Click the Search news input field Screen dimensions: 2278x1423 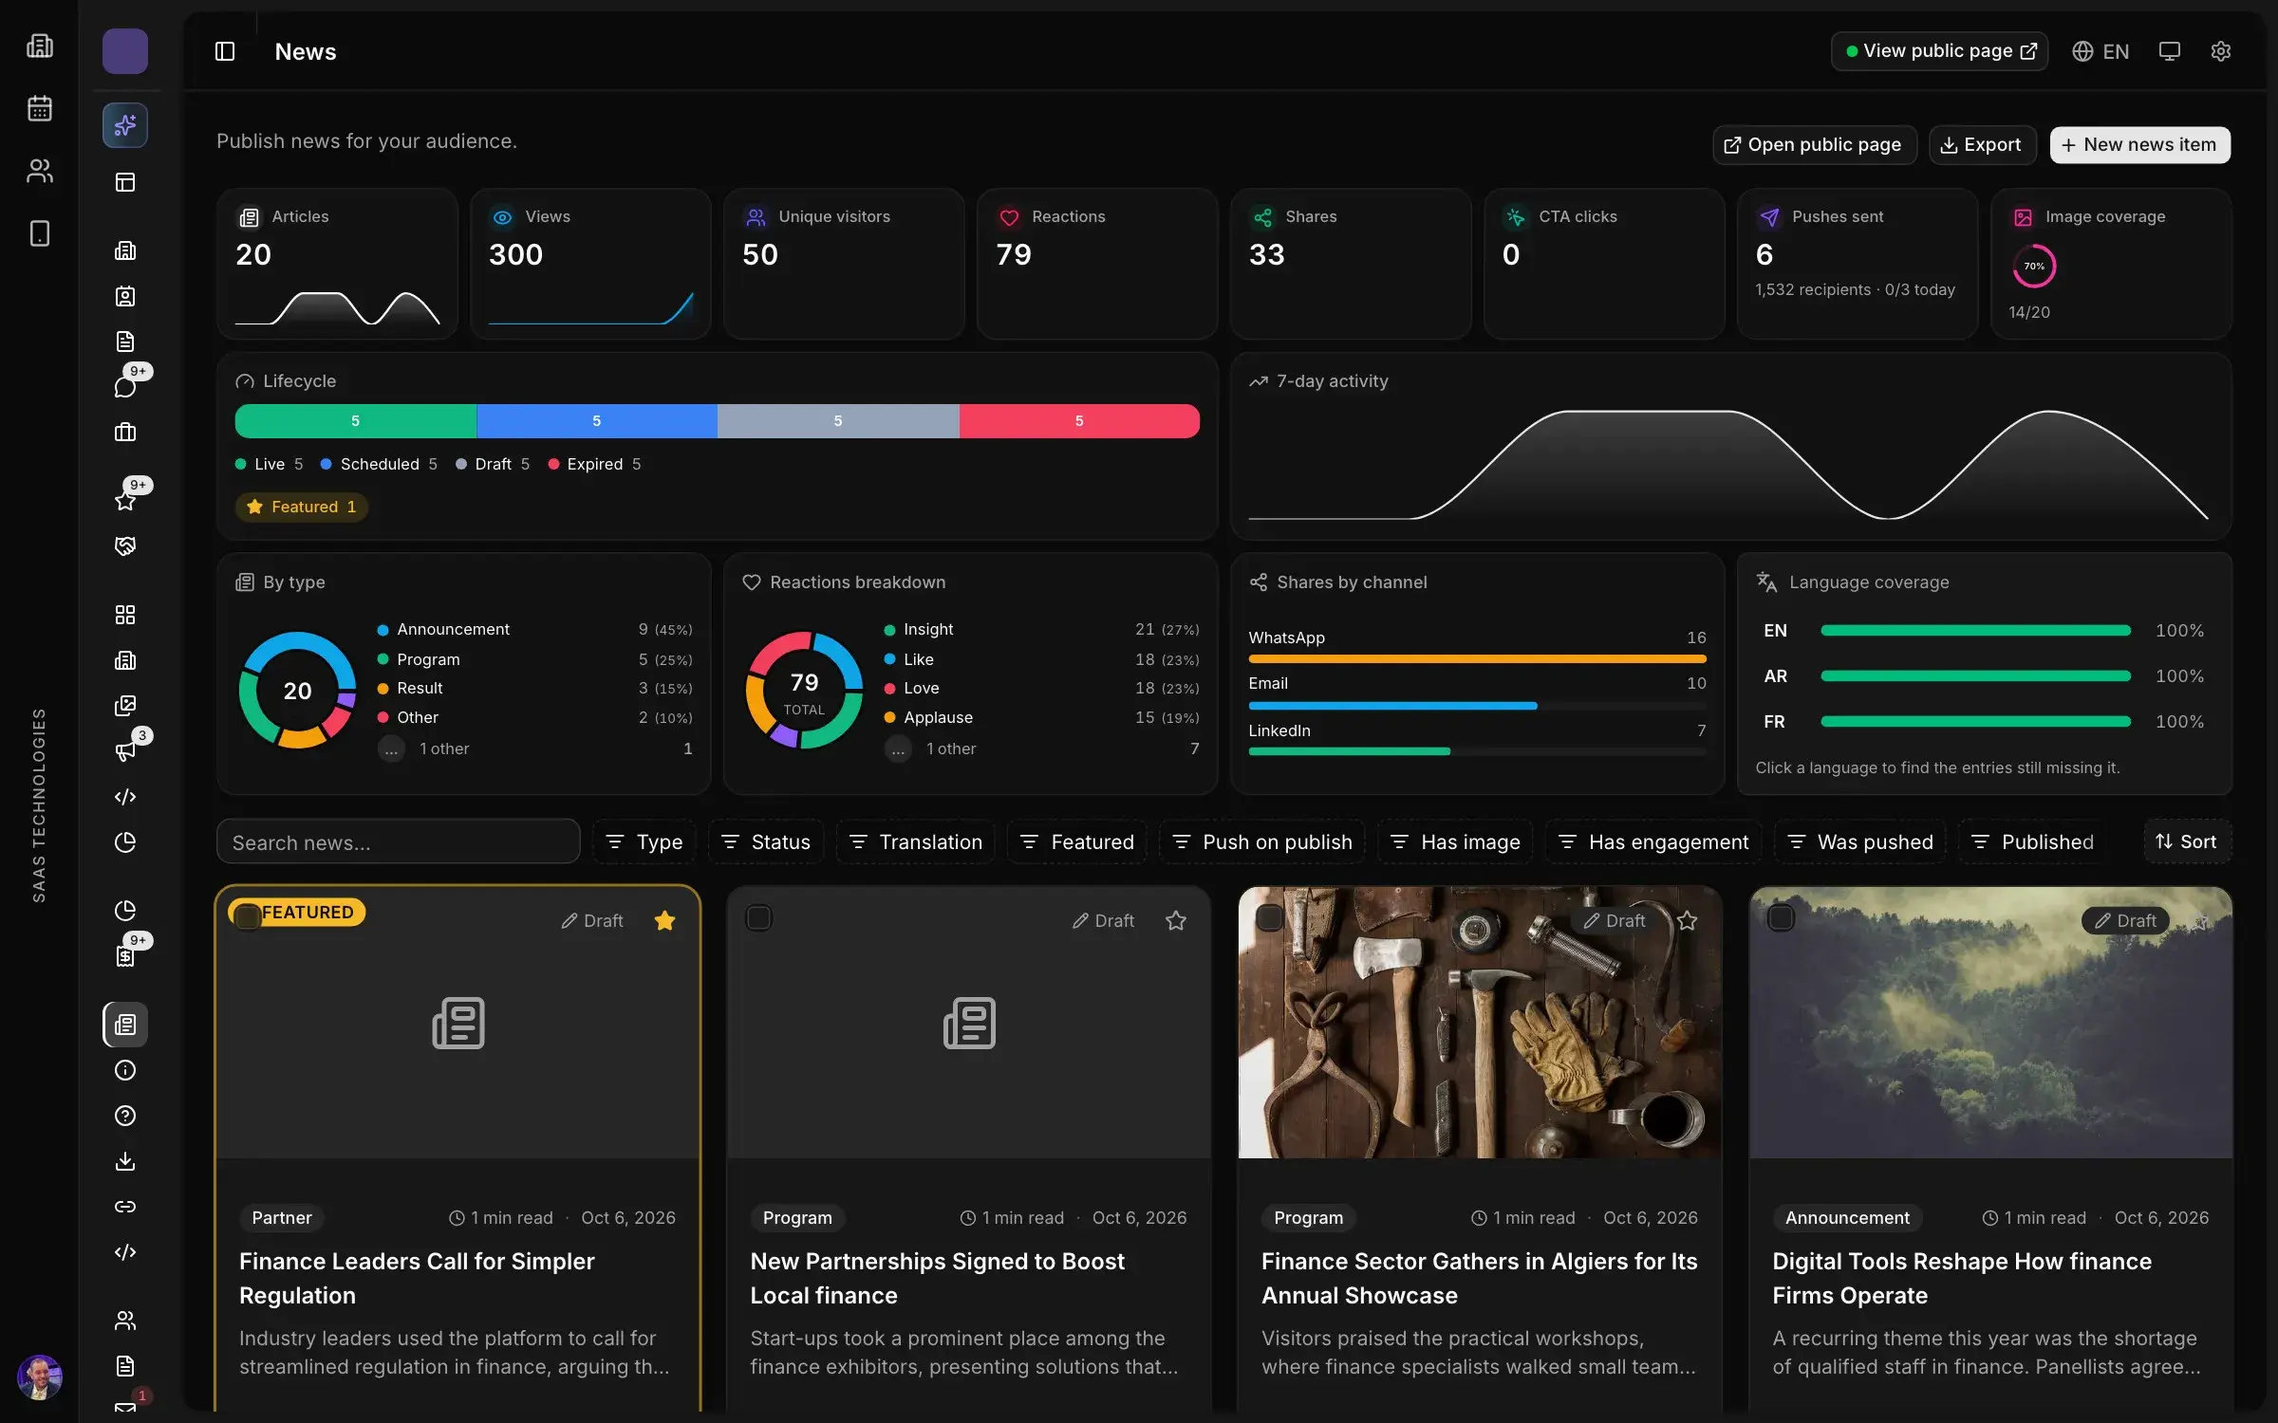click(398, 841)
